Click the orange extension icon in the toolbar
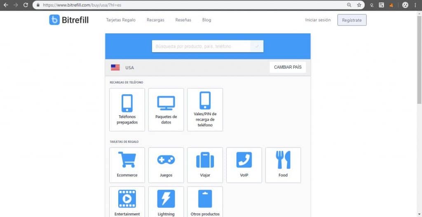Screen dimensions: 422x217 pyautogui.click(x=392, y=5)
